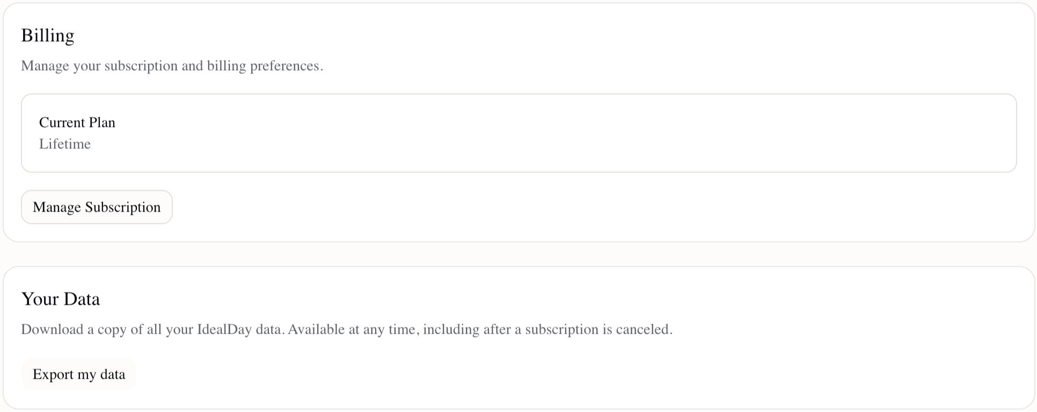Click empty area inside Current Plan card

pos(537,134)
